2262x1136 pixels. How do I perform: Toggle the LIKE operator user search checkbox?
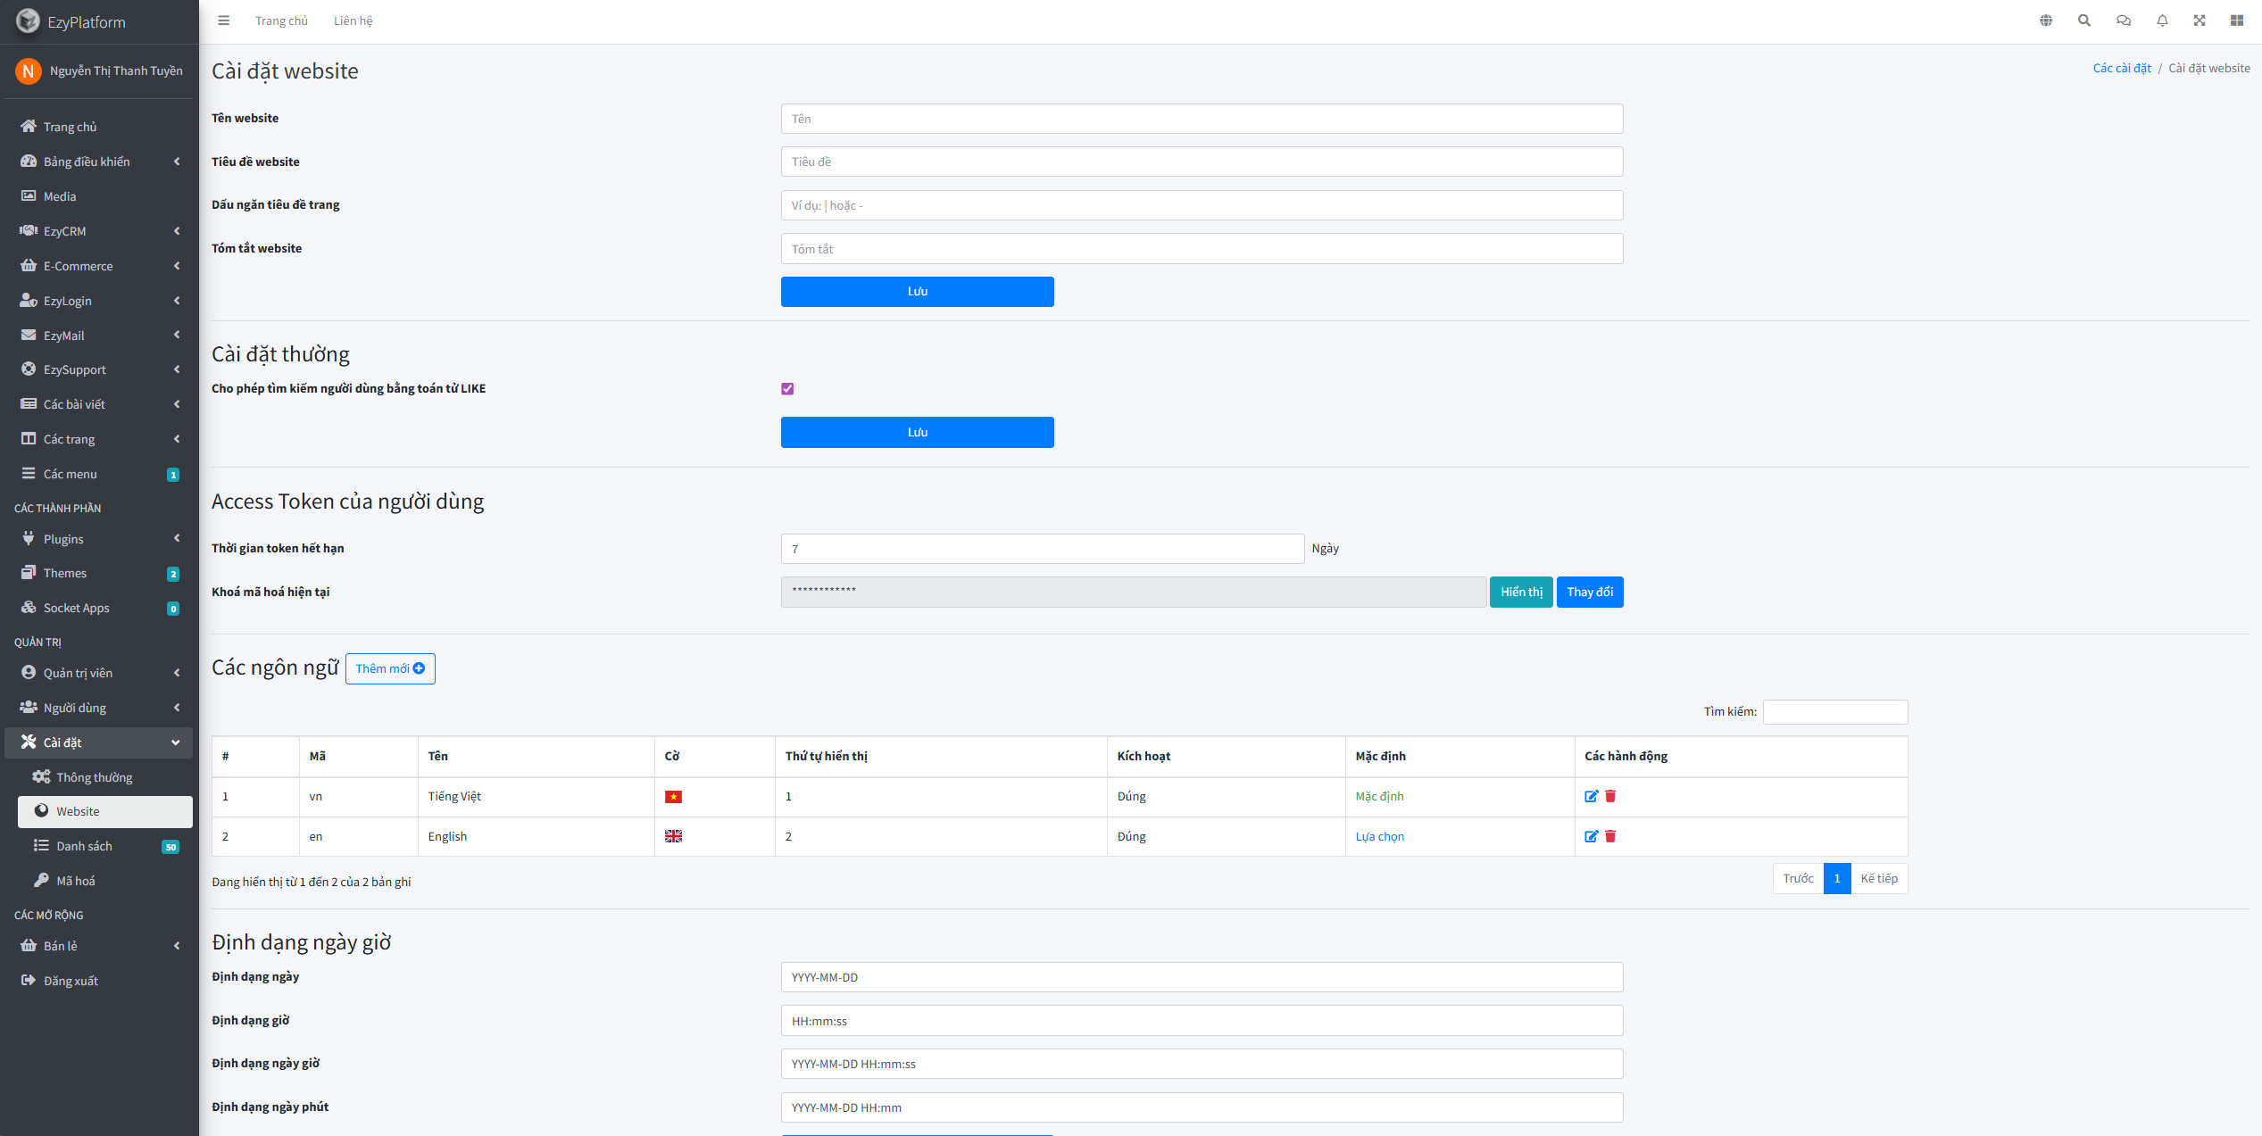click(787, 389)
